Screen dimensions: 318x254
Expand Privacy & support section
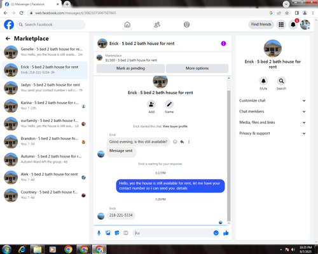273,133
